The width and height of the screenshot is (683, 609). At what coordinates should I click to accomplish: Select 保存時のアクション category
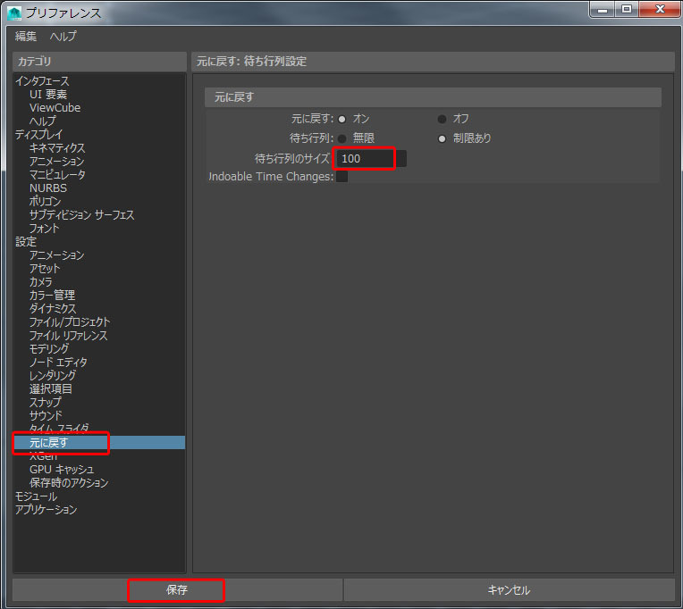(x=69, y=483)
